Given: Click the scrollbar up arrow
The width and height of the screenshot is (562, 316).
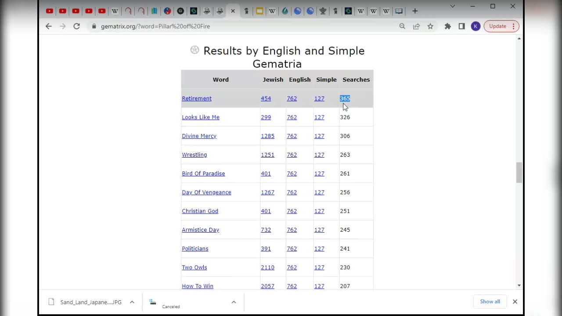Looking at the screenshot, I should coord(519,39).
